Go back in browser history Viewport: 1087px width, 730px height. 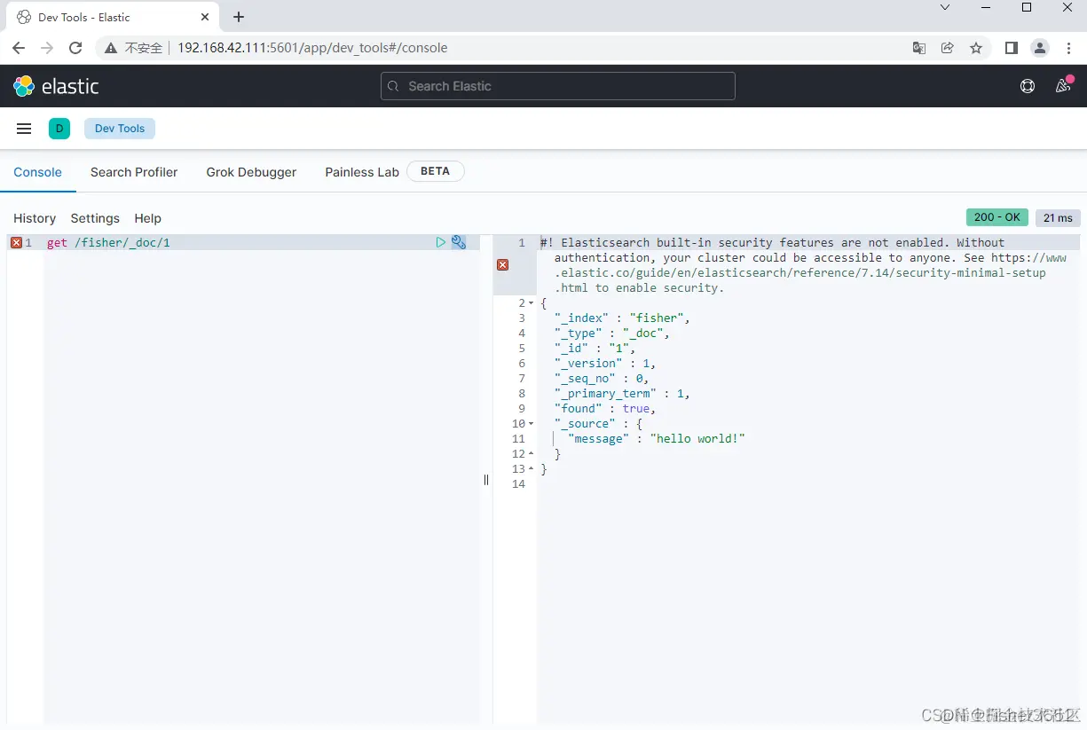[x=19, y=48]
